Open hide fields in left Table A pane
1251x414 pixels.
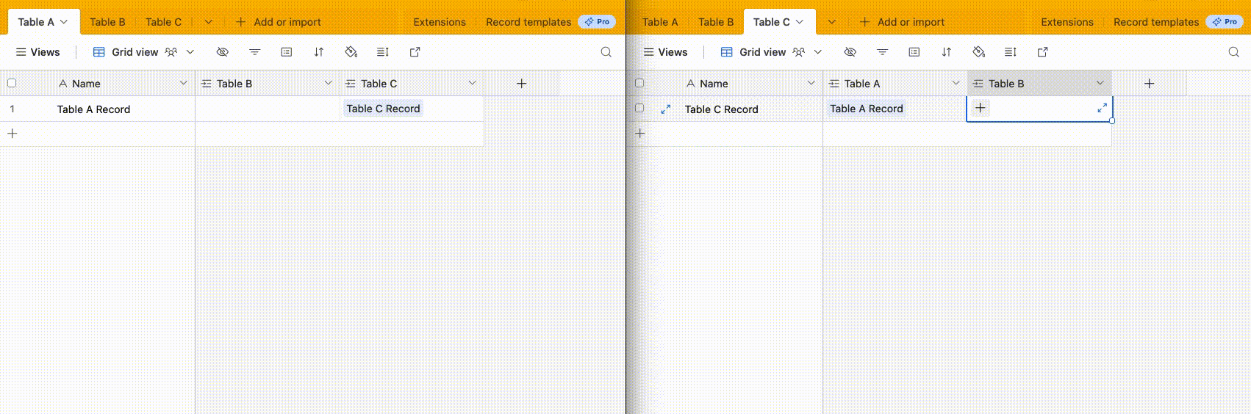point(222,52)
